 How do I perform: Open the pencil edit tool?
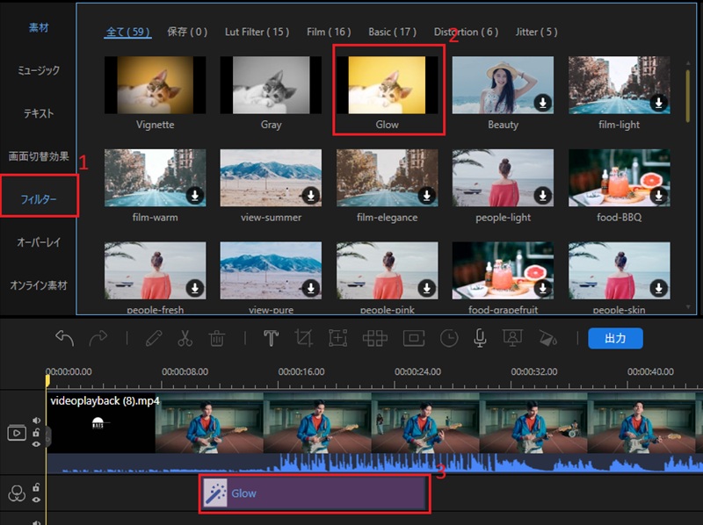[x=153, y=338]
